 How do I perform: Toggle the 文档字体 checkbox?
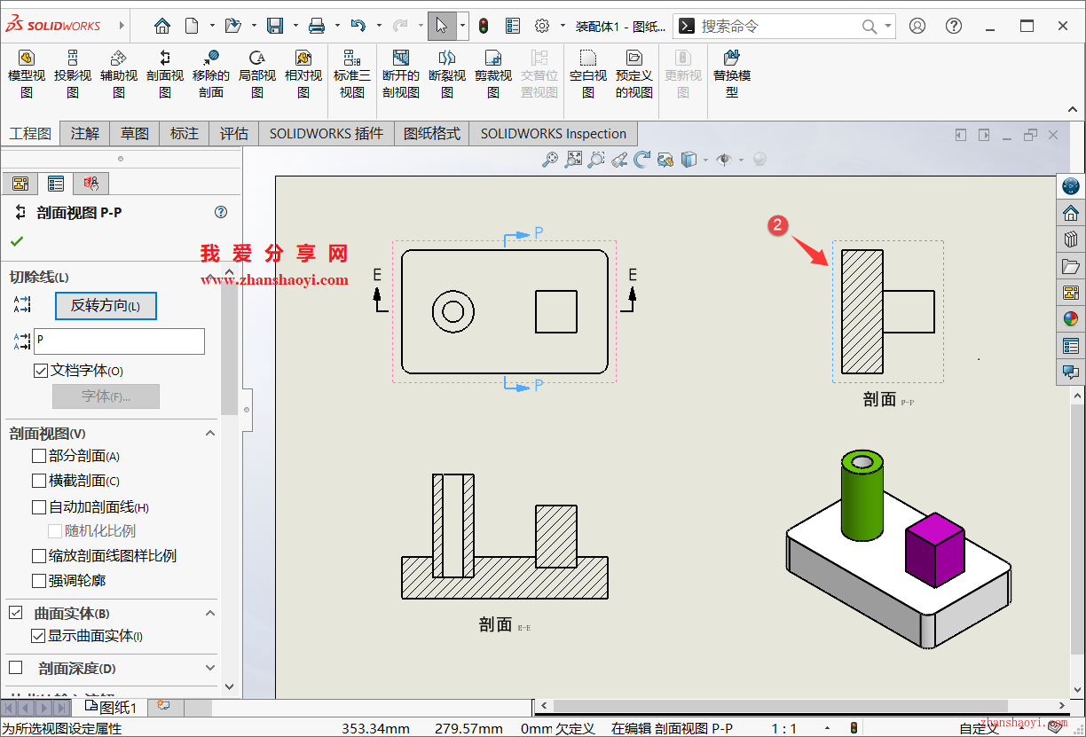coord(40,371)
